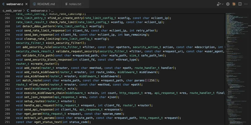
Task: Click the notes.txt text file icon
Action: point(66,4)
